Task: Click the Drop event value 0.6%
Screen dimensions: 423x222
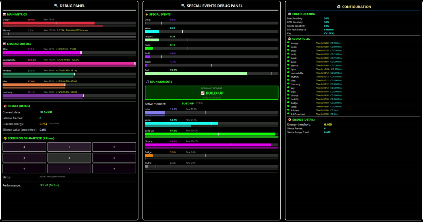Action: tap(173, 20)
